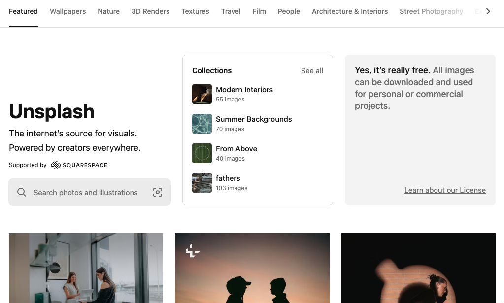Image resolution: width=504 pixels, height=303 pixels.
Task: Click the '70 images' count text
Action: point(230,129)
